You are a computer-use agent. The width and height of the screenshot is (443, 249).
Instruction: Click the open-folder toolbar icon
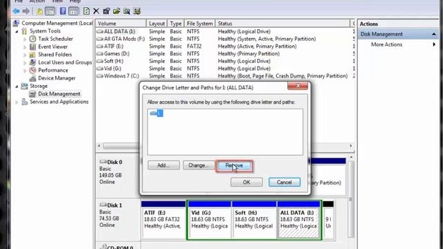click(116, 11)
